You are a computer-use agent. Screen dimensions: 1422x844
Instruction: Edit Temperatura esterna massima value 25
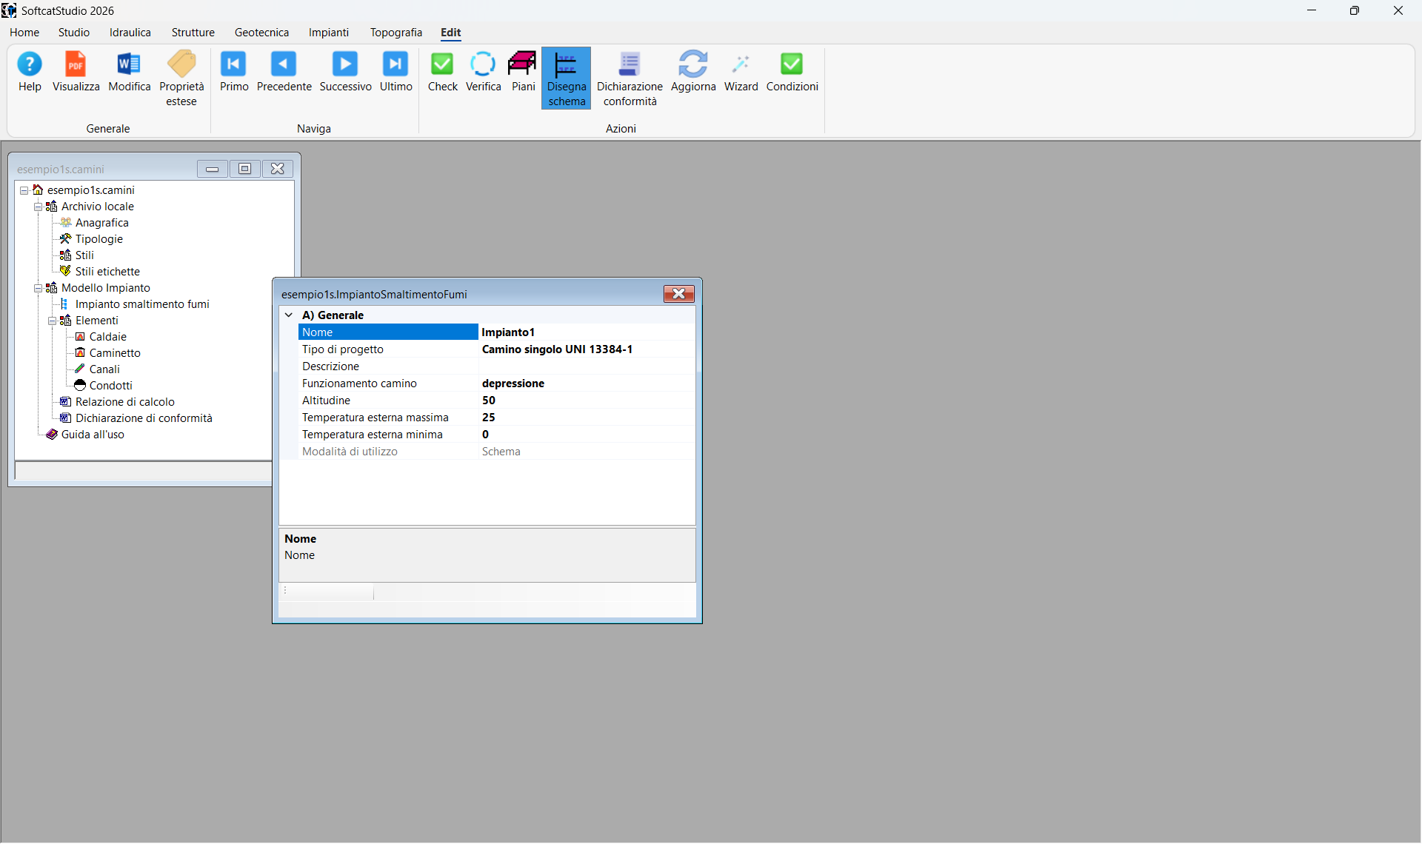point(587,418)
